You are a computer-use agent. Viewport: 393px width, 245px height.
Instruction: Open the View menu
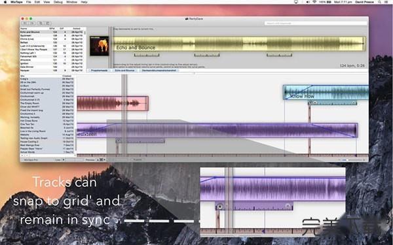(x=47, y=2)
